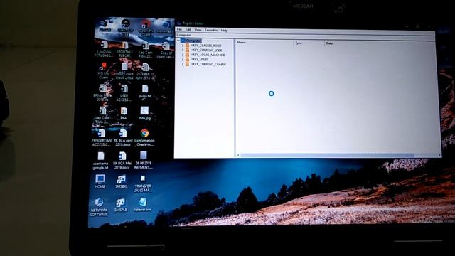Open the Favorites menu in Registry Editor

click(211, 30)
